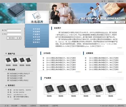Click MORE under the 产品服务 section
This screenshot has height=107, width=126.
point(119,99)
